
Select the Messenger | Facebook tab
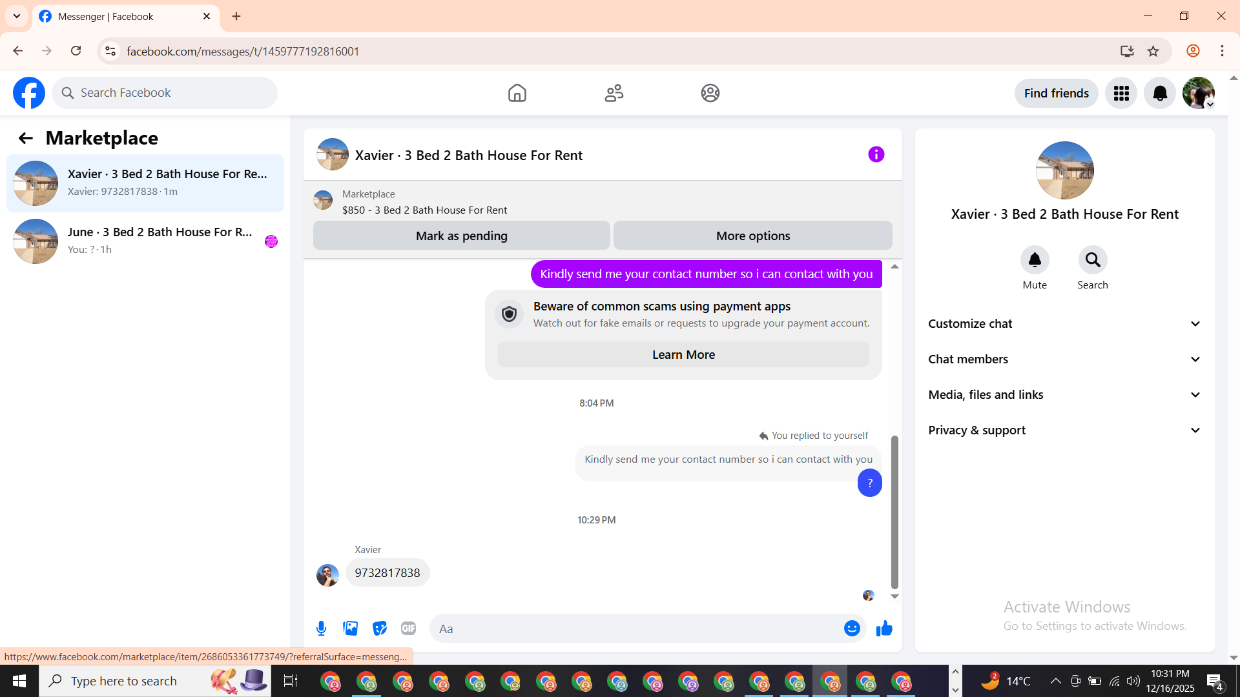126,17
